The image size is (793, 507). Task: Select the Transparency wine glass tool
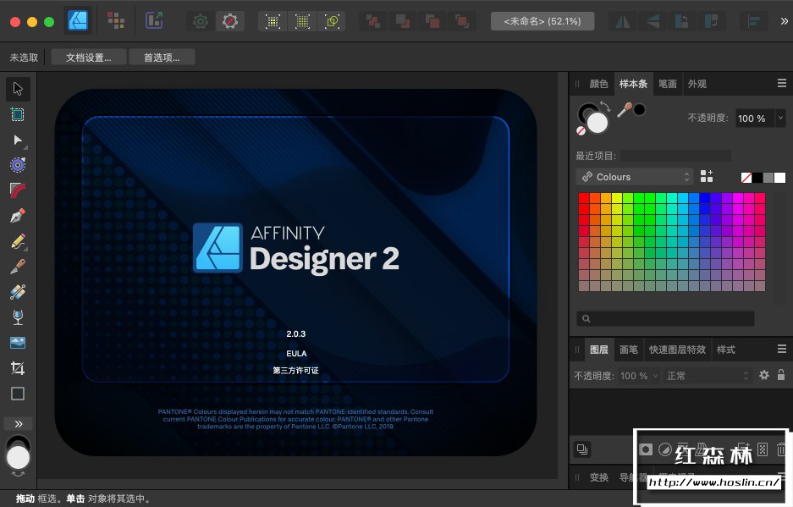click(x=18, y=317)
